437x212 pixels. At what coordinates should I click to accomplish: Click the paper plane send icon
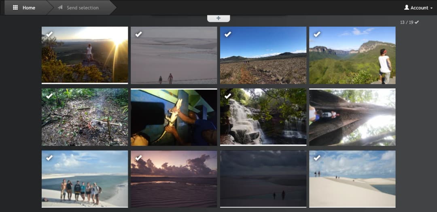[x=60, y=8]
